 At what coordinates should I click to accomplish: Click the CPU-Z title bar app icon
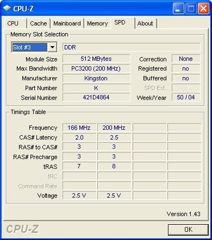pyautogui.click(x=7, y=8)
